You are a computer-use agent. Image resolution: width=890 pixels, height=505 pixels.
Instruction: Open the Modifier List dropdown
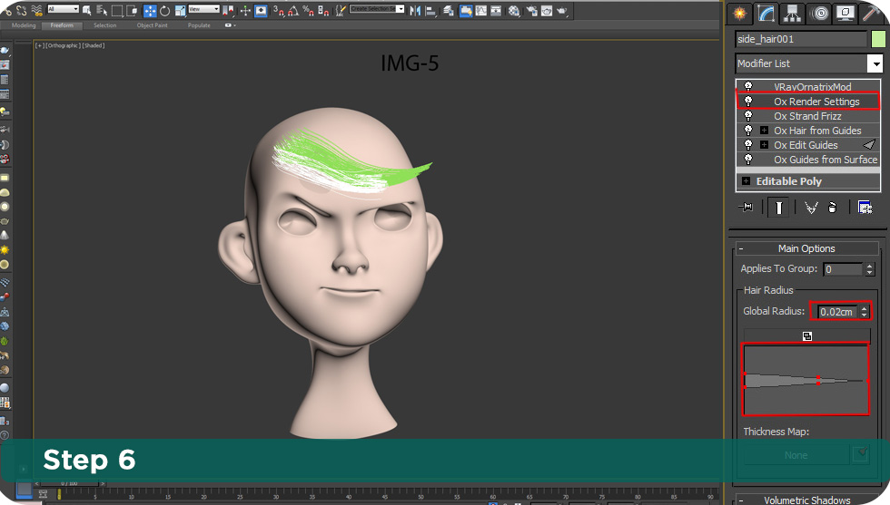pyautogui.click(x=875, y=63)
